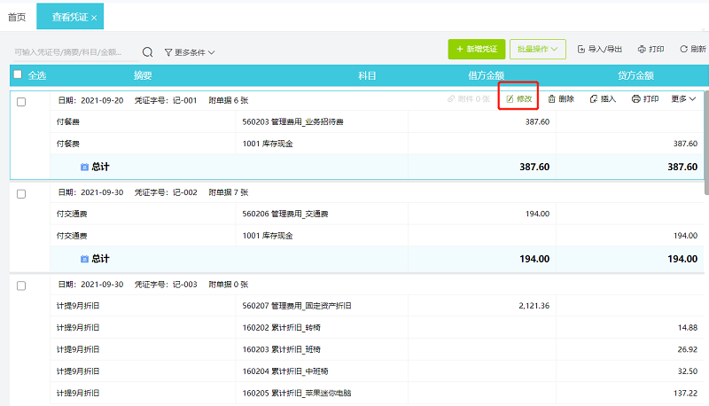The image size is (709, 406).
Task: Check the checkbox for voucher 记-001
Action: click(x=21, y=101)
